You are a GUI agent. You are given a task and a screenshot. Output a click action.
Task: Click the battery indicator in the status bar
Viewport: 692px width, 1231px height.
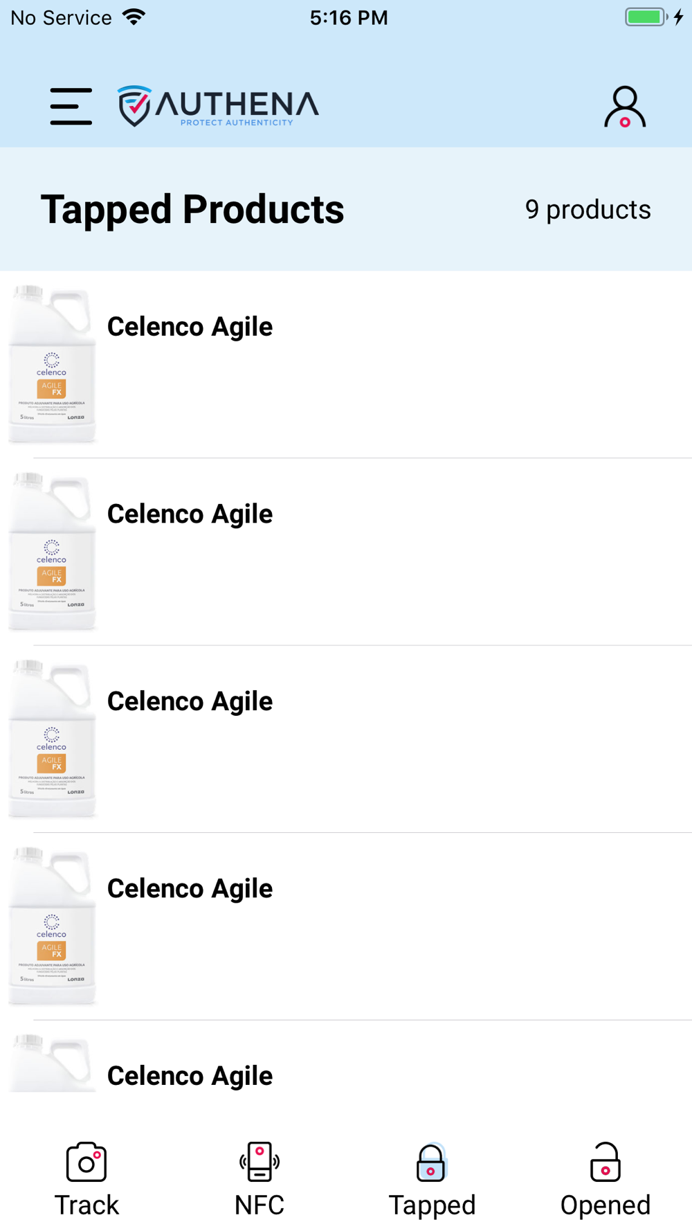click(646, 17)
